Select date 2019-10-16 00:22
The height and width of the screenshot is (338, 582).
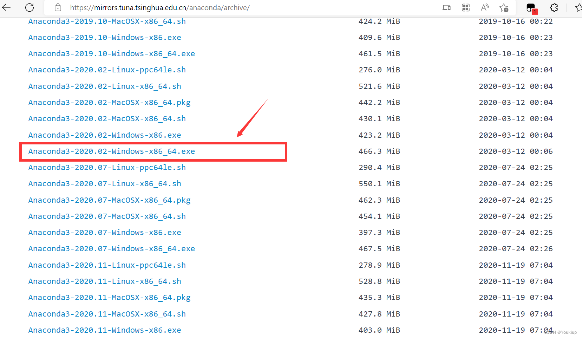point(516,21)
